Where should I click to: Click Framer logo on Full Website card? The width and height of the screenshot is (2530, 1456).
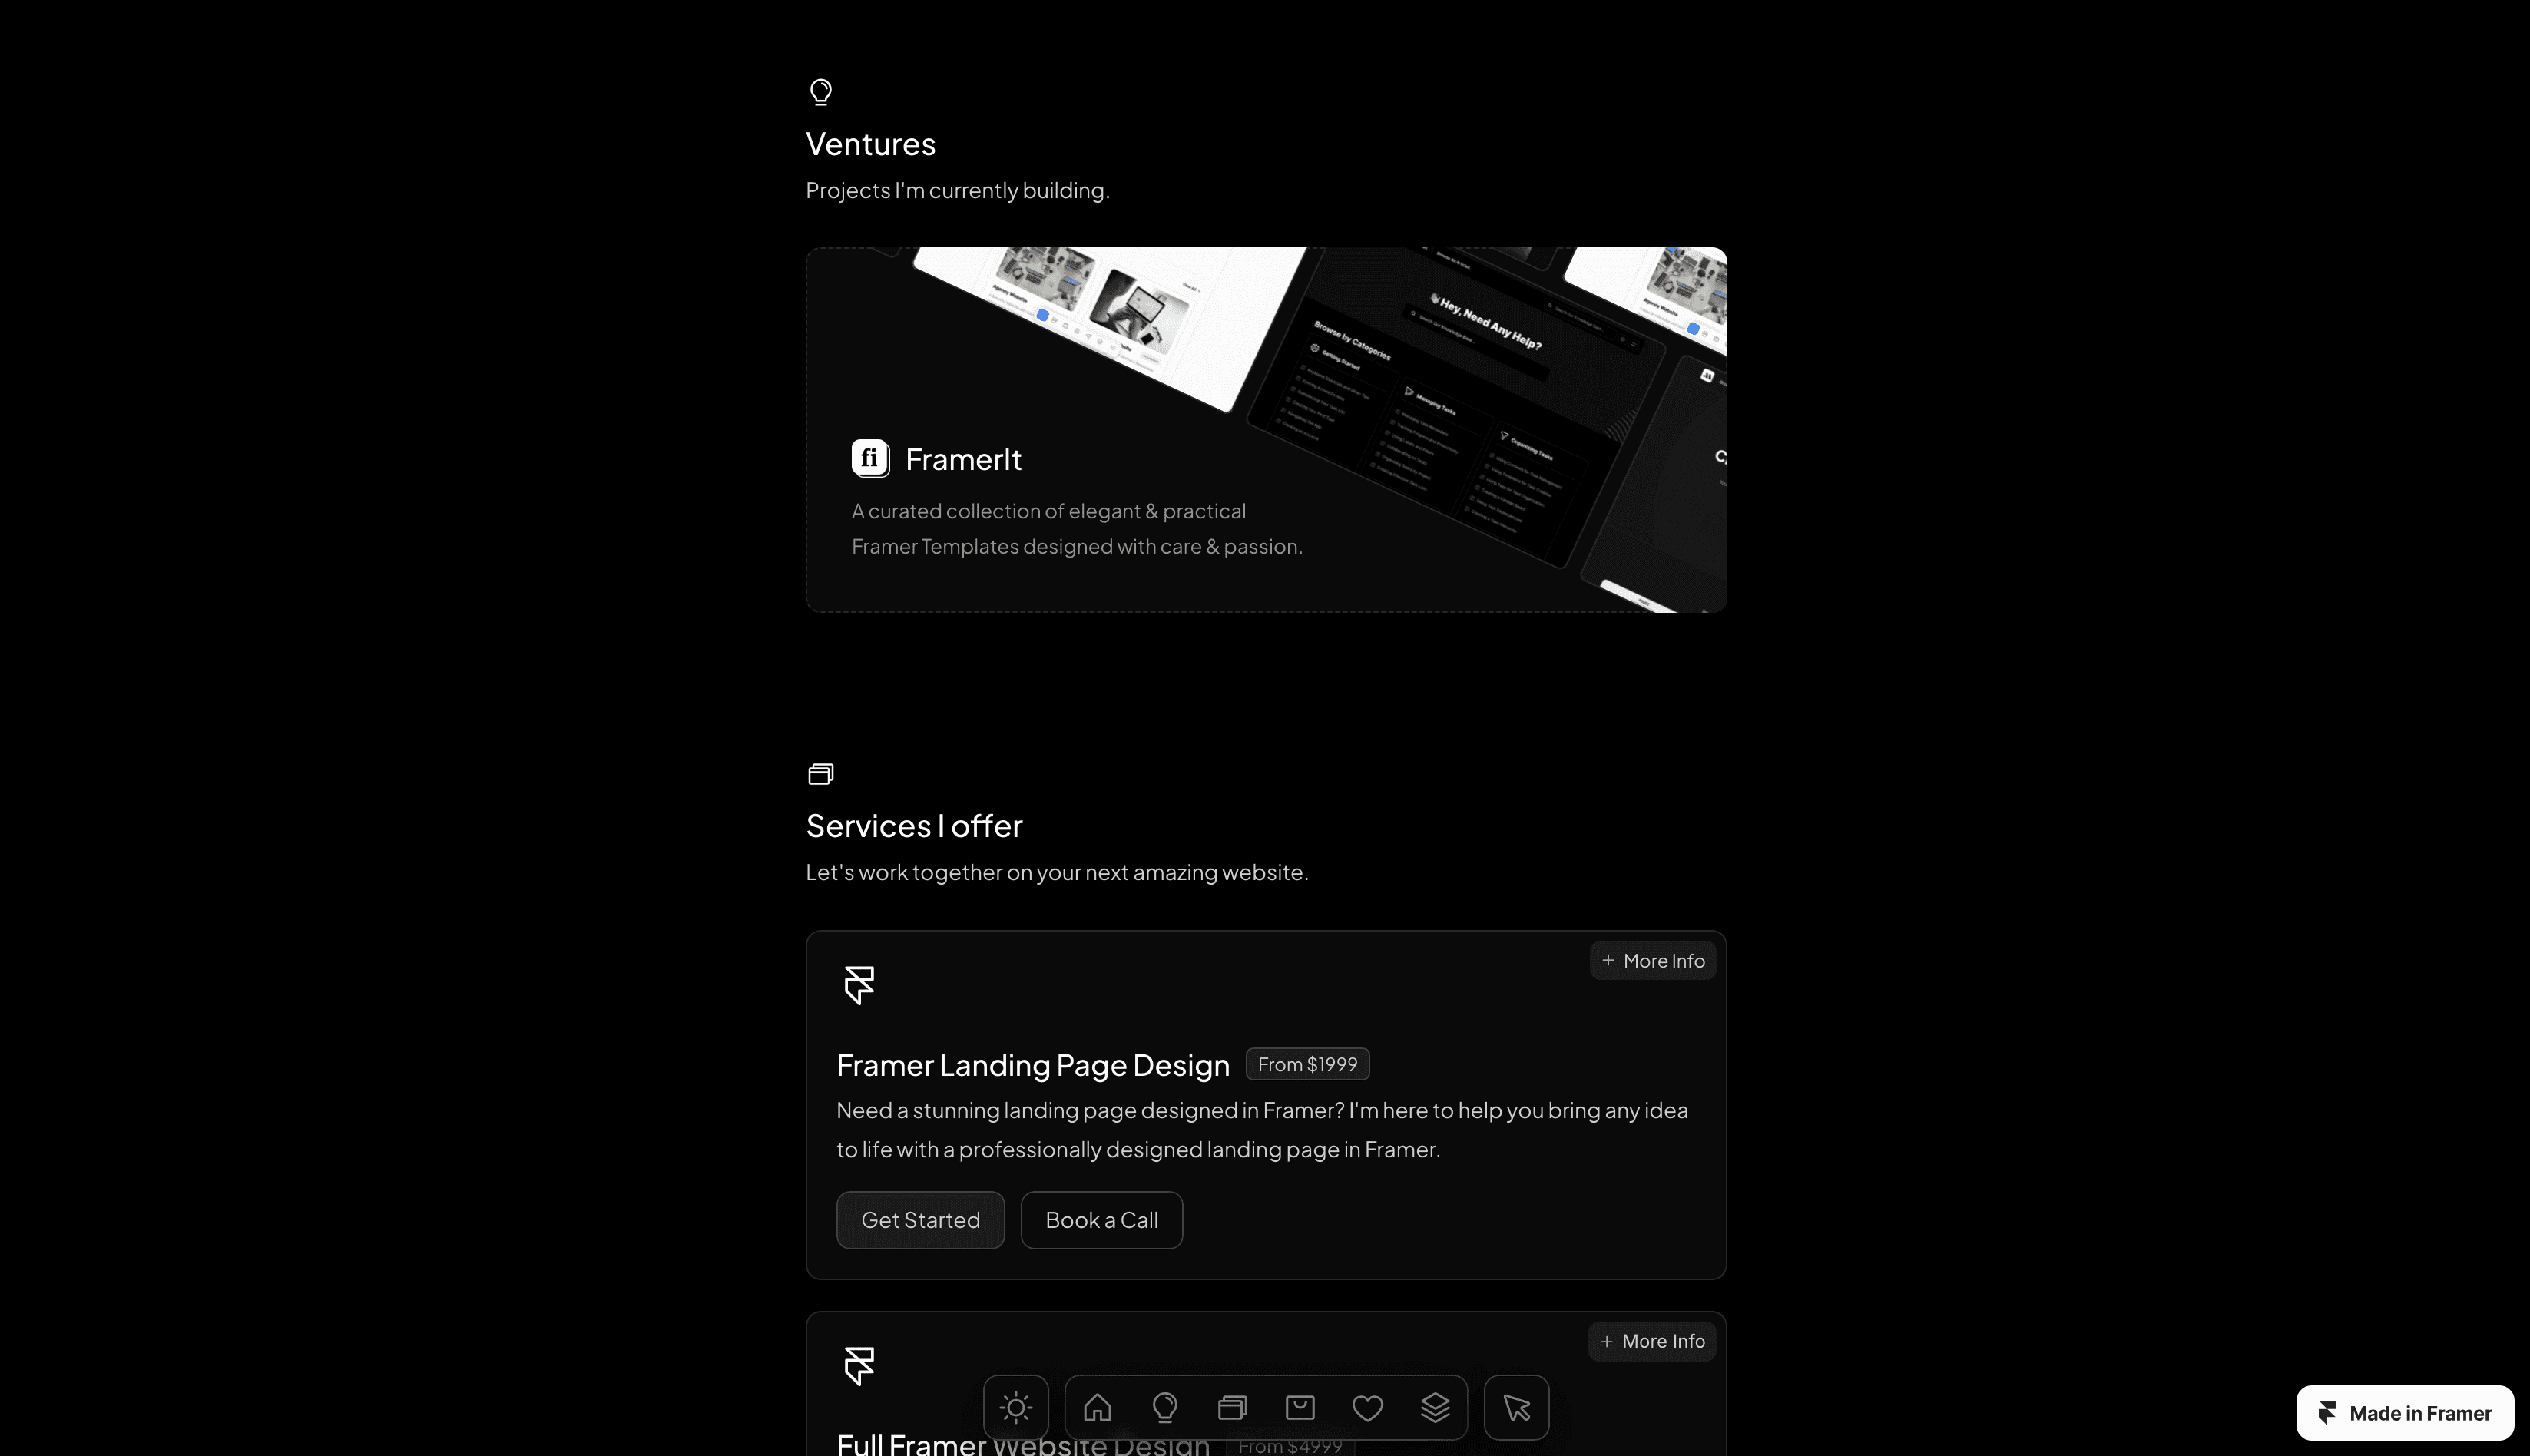(859, 1365)
